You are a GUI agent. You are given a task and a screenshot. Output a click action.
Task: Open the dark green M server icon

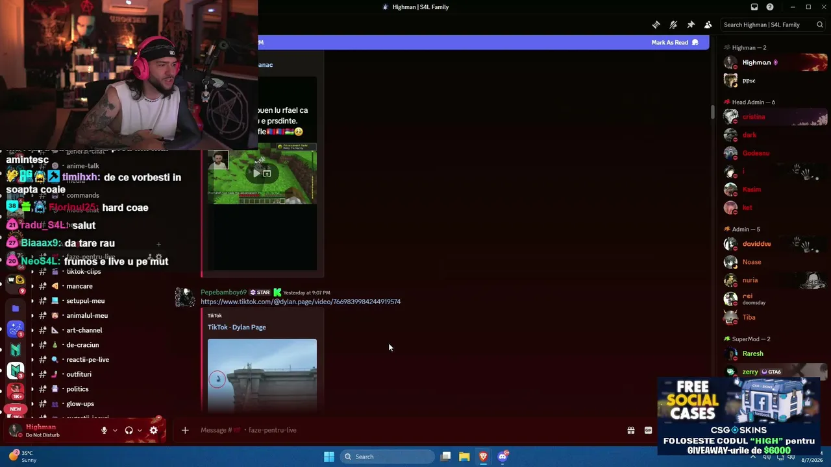(x=16, y=350)
